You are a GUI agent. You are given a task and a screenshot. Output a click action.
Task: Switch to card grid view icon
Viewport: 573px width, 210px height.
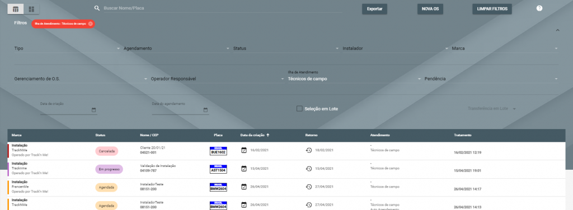tap(31, 9)
